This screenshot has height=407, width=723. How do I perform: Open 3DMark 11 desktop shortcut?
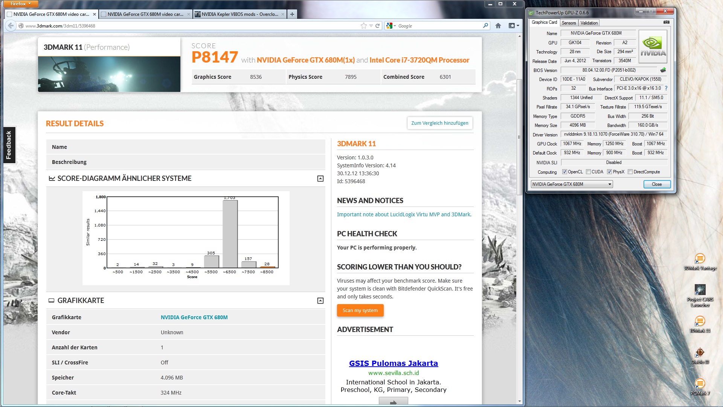700,324
